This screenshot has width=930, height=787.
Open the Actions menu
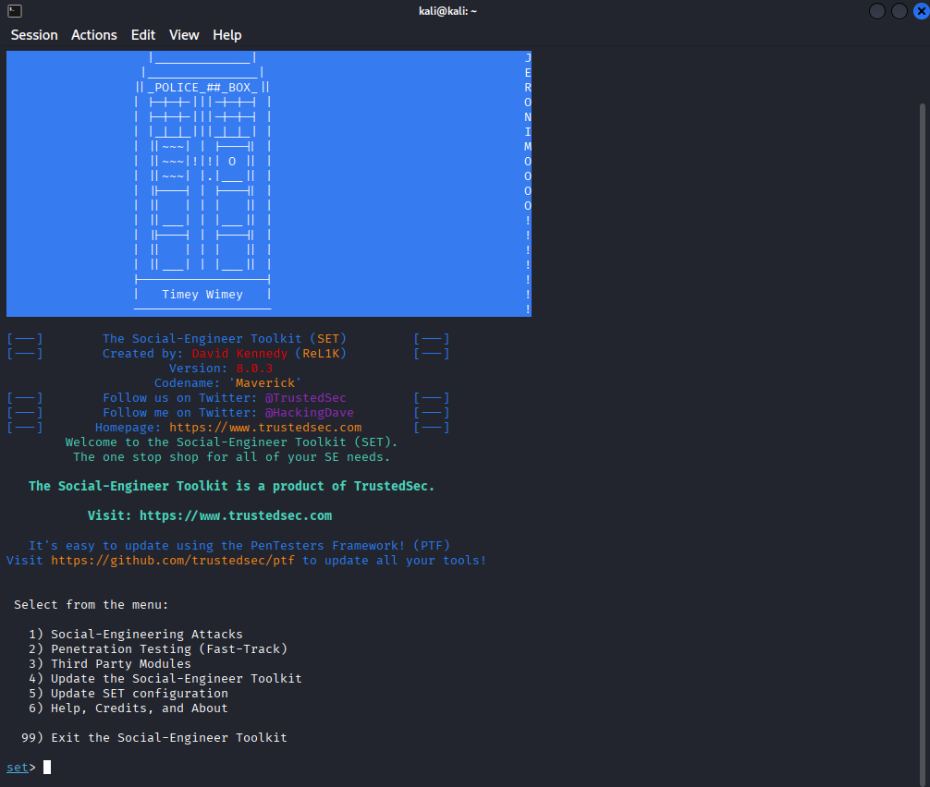click(x=94, y=35)
